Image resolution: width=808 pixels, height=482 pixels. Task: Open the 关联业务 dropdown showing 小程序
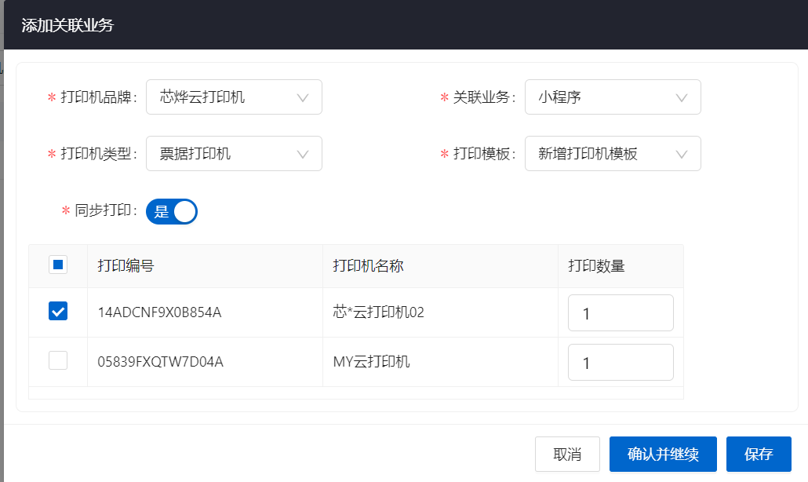(613, 97)
